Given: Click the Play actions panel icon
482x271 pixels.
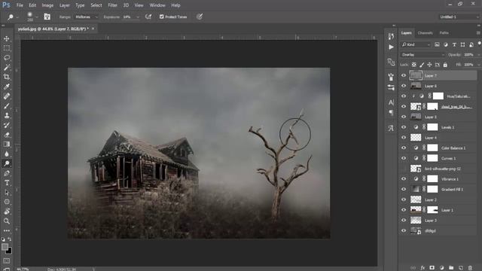Looking at the screenshot, I should pyautogui.click(x=391, y=47).
